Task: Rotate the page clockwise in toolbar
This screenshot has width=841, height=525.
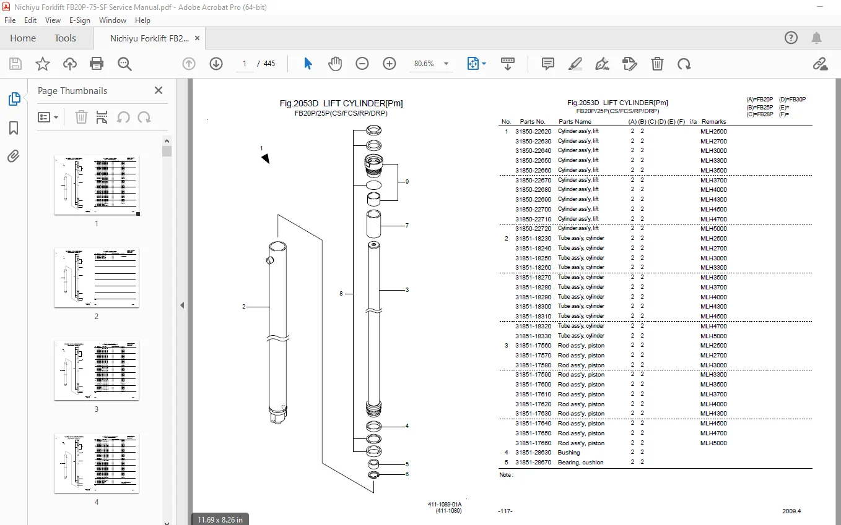Action: pyautogui.click(x=684, y=64)
